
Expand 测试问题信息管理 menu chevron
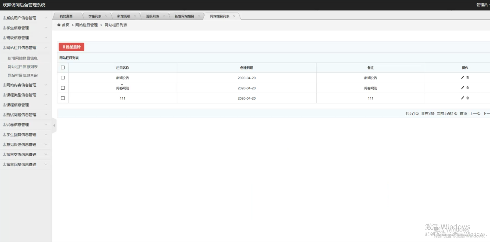(x=46, y=115)
